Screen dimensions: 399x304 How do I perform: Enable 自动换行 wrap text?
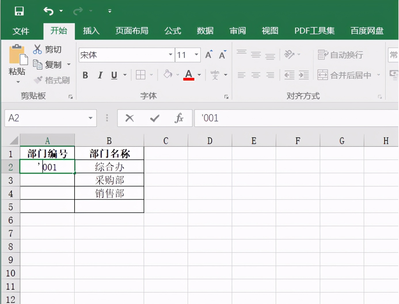(341, 55)
